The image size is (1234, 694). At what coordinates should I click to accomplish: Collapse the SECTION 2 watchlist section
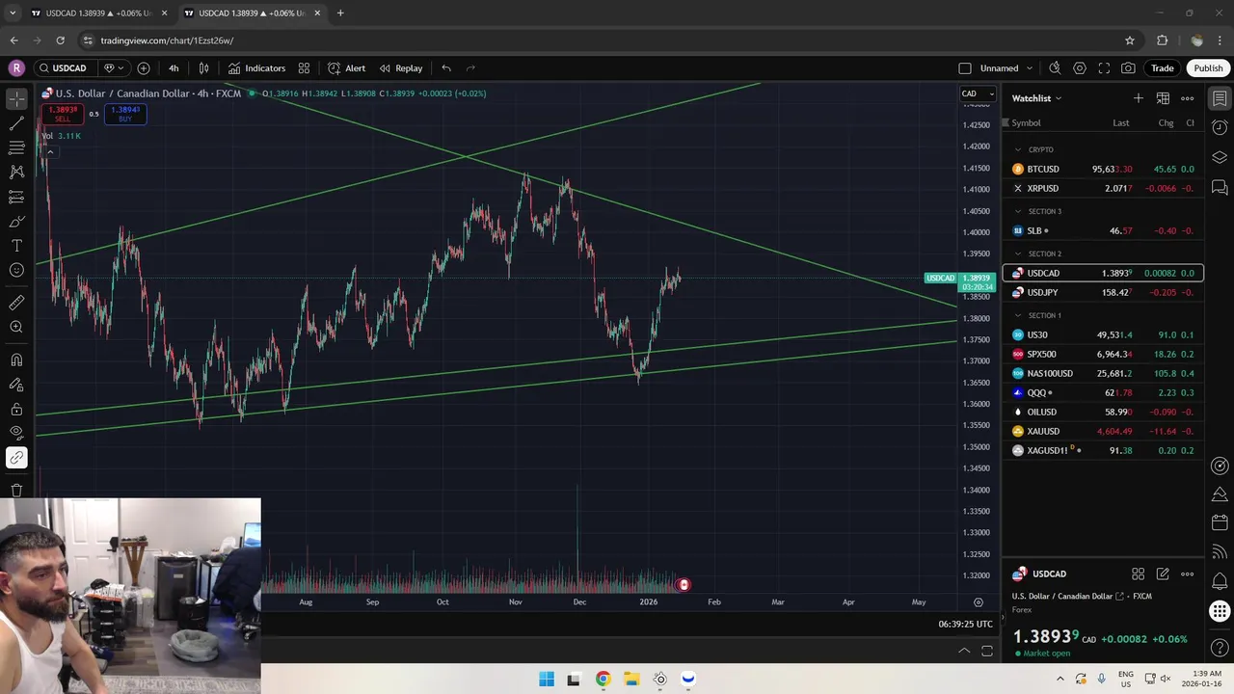click(x=1018, y=254)
